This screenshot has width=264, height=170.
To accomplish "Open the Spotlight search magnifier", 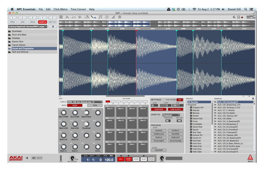I will (x=246, y=9).
